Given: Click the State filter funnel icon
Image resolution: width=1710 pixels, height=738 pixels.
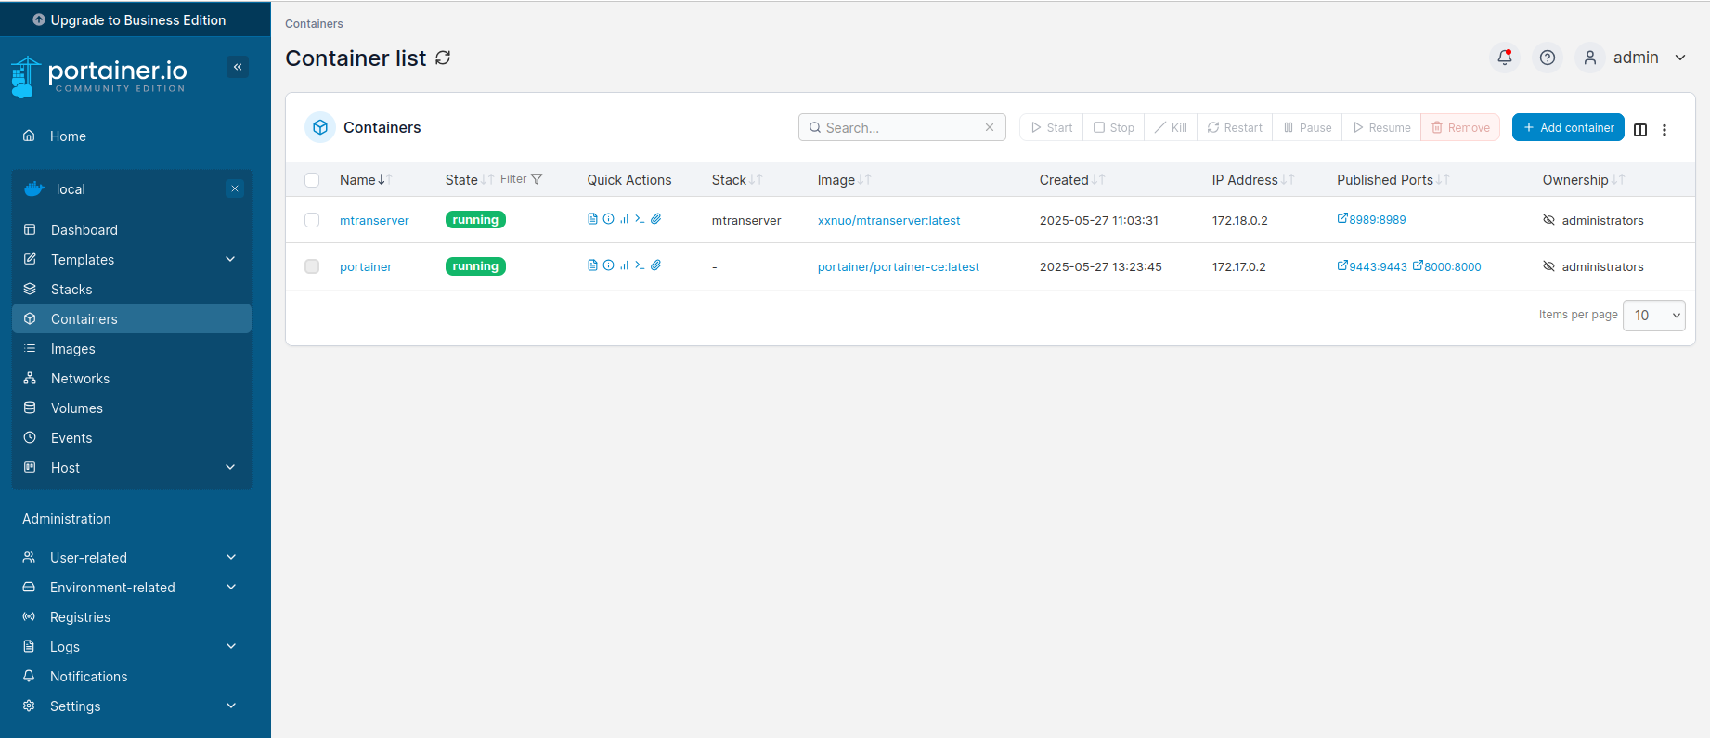Looking at the screenshot, I should point(537,179).
